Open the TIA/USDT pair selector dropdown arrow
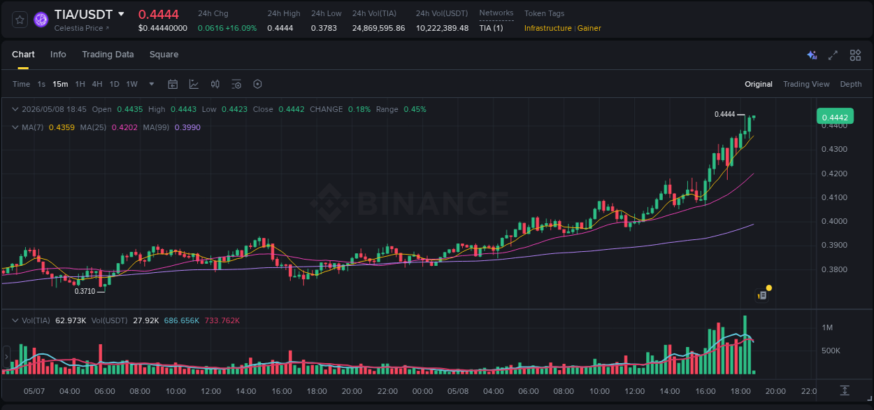 pos(121,14)
